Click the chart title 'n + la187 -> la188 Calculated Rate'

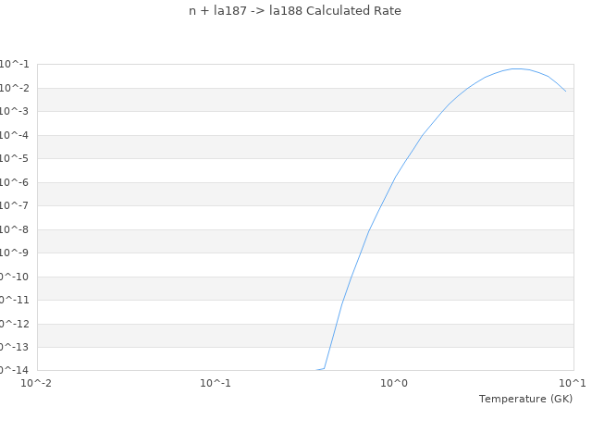(295, 11)
